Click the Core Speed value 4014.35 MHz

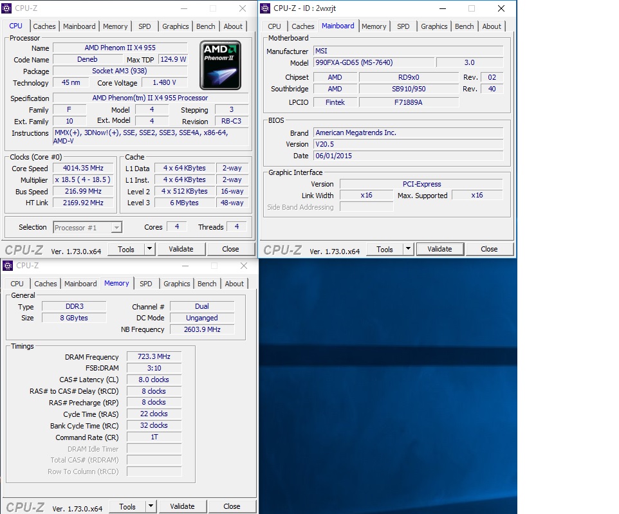pos(83,168)
